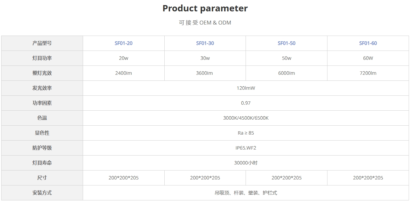The height and width of the screenshot is (204, 412).
Task: Click the 60W power cell
Action: 368,58
